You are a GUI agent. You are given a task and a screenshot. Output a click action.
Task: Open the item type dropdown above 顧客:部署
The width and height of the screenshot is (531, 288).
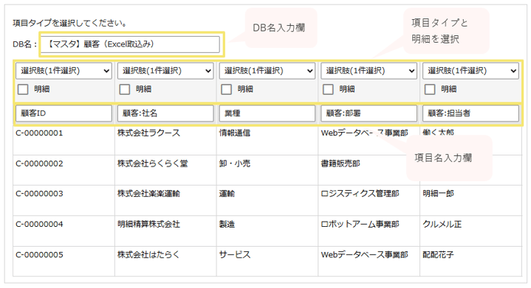(x=369, y=71)
